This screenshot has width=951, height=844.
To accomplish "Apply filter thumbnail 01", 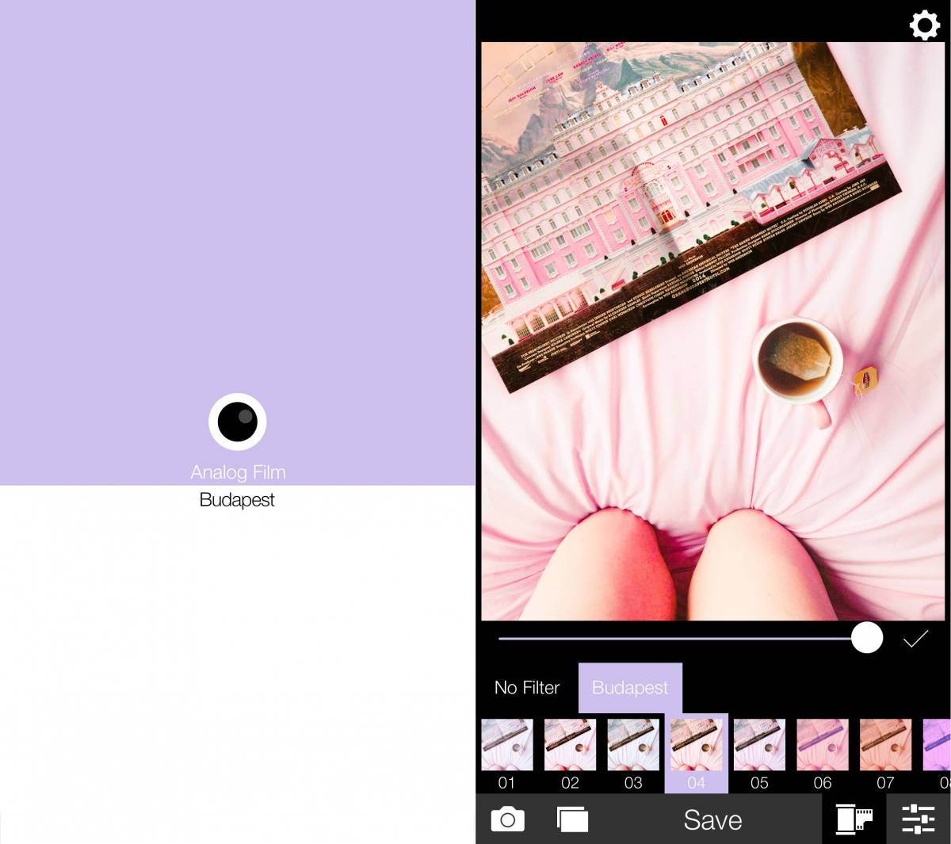I will tap(507, 747).
